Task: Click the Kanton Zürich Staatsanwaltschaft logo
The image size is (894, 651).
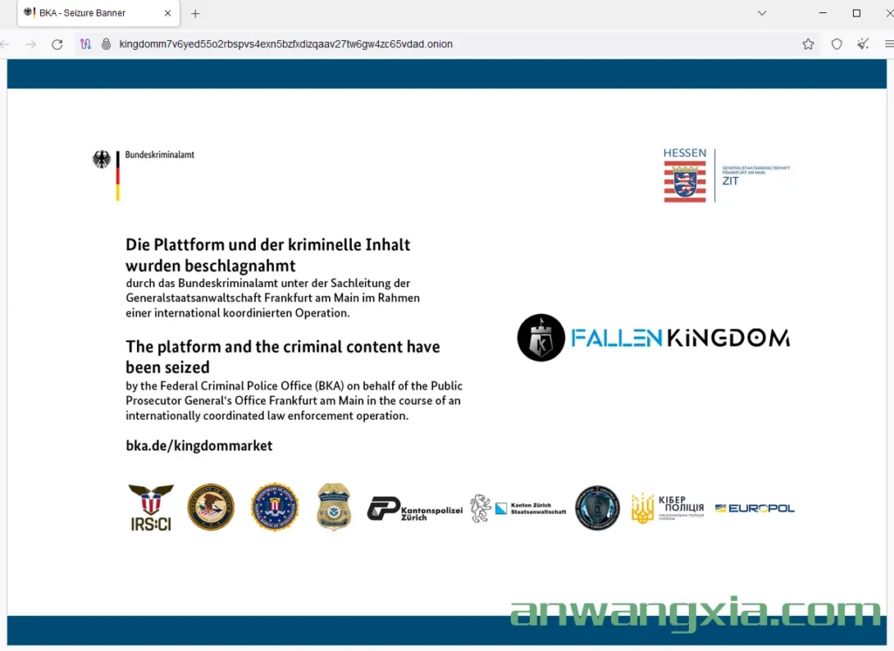Action: click(519, 508)
